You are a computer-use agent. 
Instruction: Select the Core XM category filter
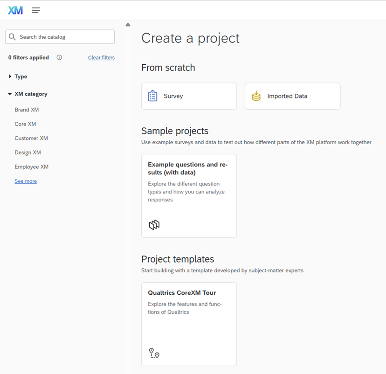pyautogui.click(x=25, y=124)
